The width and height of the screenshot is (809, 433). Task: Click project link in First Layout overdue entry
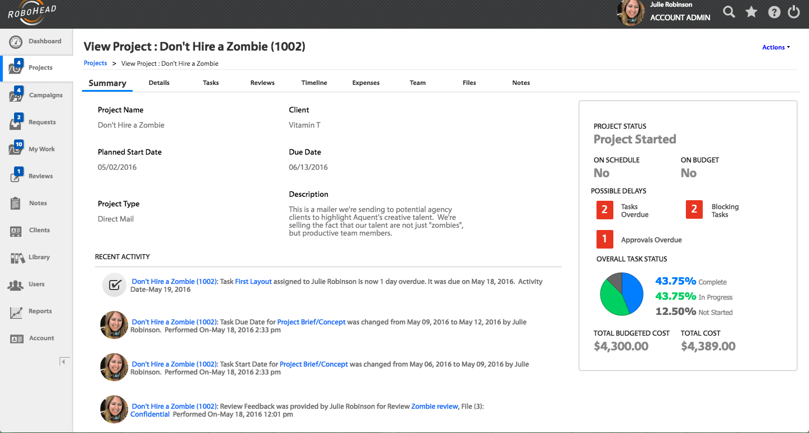(x=174, y=281)
